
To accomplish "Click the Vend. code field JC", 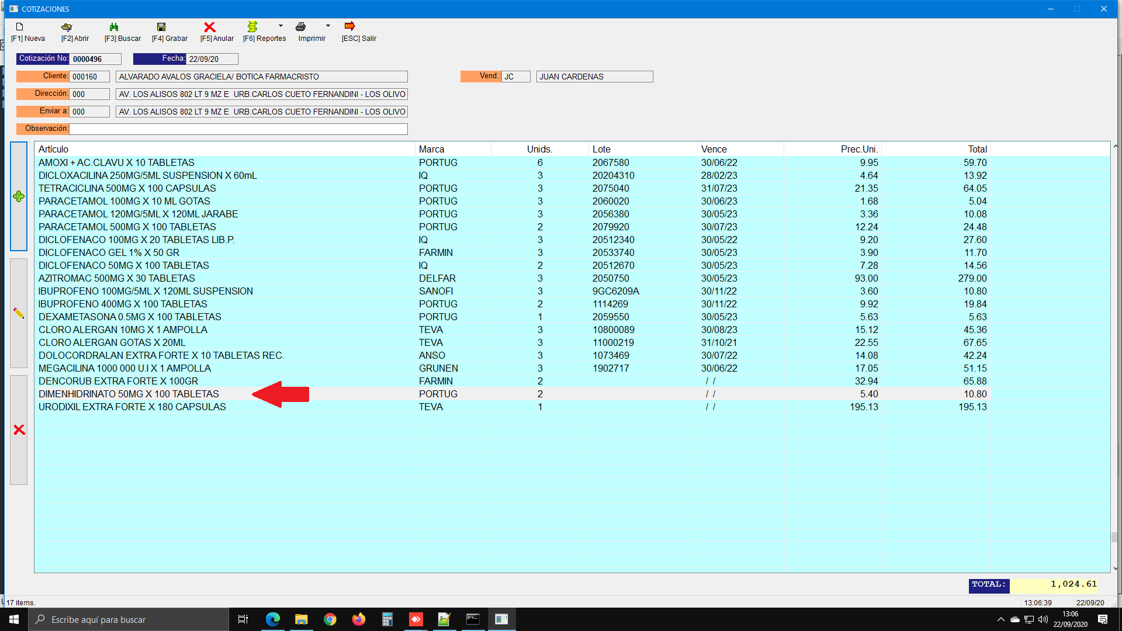I will [x=516, y=77].
